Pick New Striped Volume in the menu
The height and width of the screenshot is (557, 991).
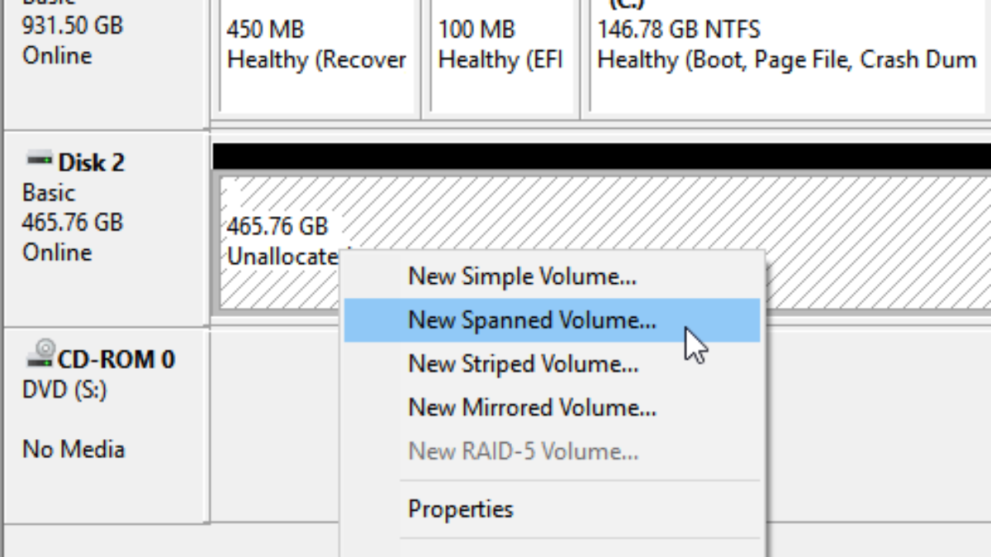click(523, 364)
